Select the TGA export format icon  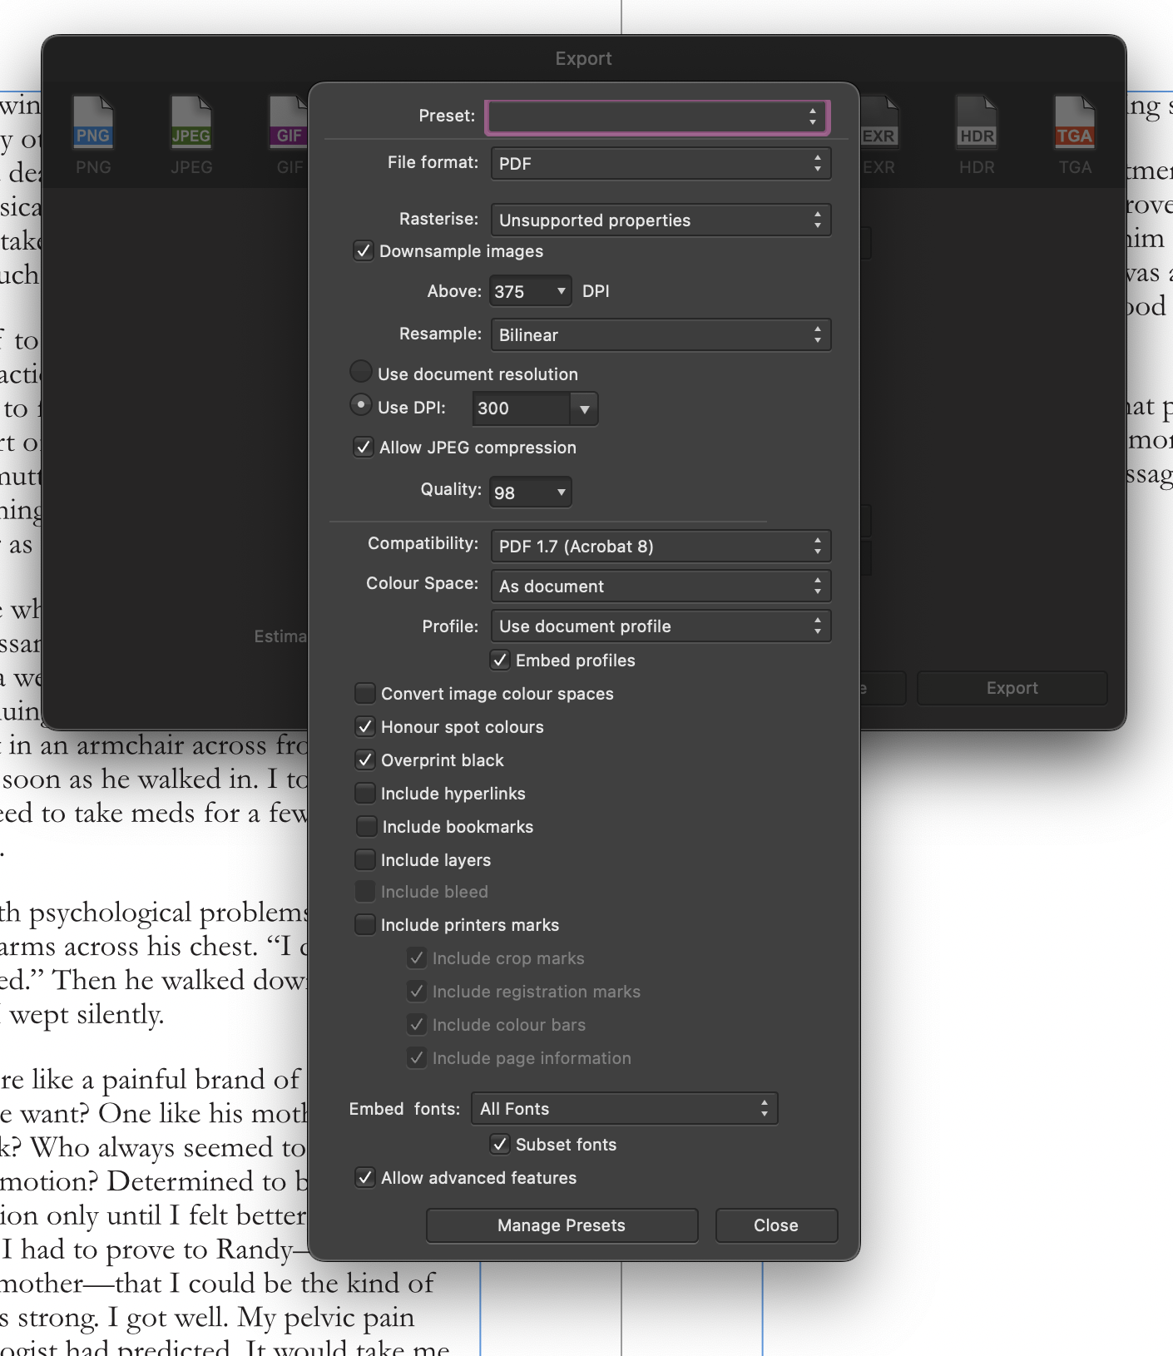1075,123
